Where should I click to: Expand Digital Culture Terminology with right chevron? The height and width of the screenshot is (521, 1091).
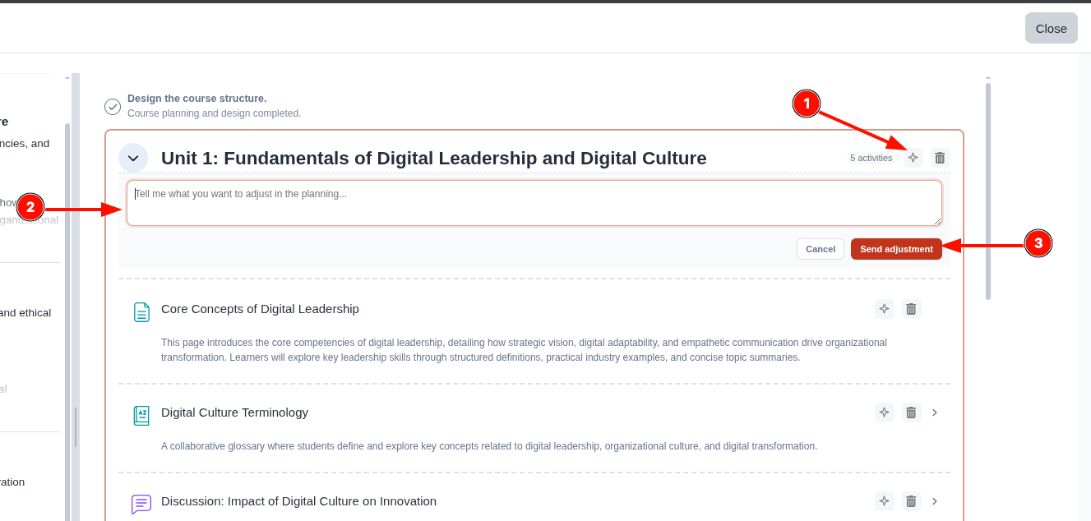coord(935,413)
